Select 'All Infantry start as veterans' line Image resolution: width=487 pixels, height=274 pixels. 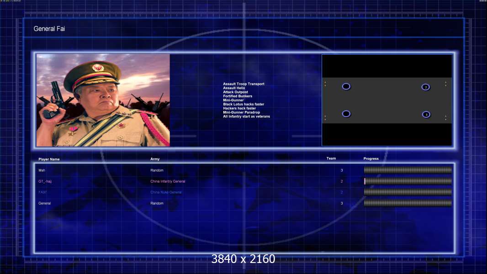[246, 116]
